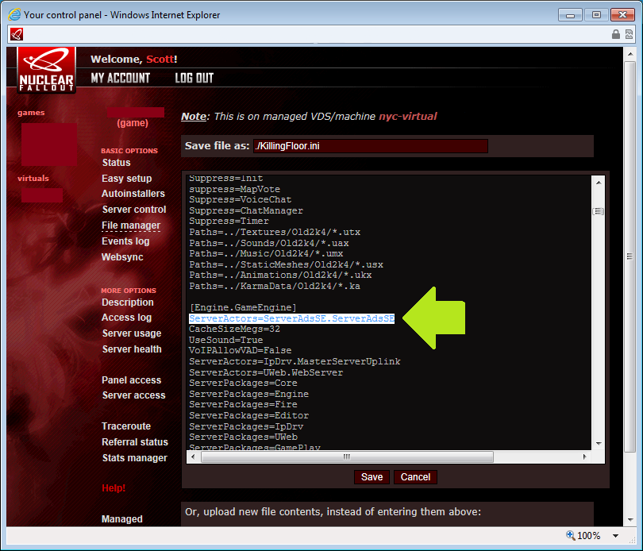Screen dimensions: 643x551
Task: Open File manager in the sidebar
Action: click(x=131, y=225)
